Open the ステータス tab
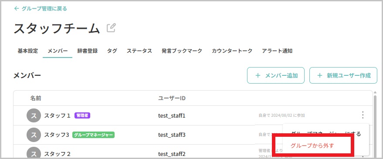The width and height of the screenshot is (383, 159). pyautogui.click(x=139, y=51)
